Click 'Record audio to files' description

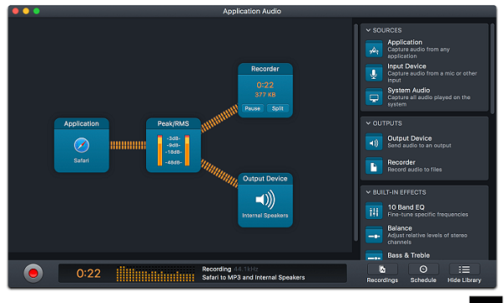pyautogui.click(x=415, y=170)
